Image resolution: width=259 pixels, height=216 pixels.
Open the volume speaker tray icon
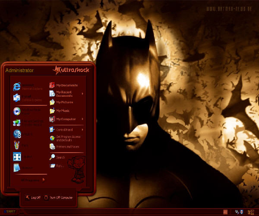(237, 212)
